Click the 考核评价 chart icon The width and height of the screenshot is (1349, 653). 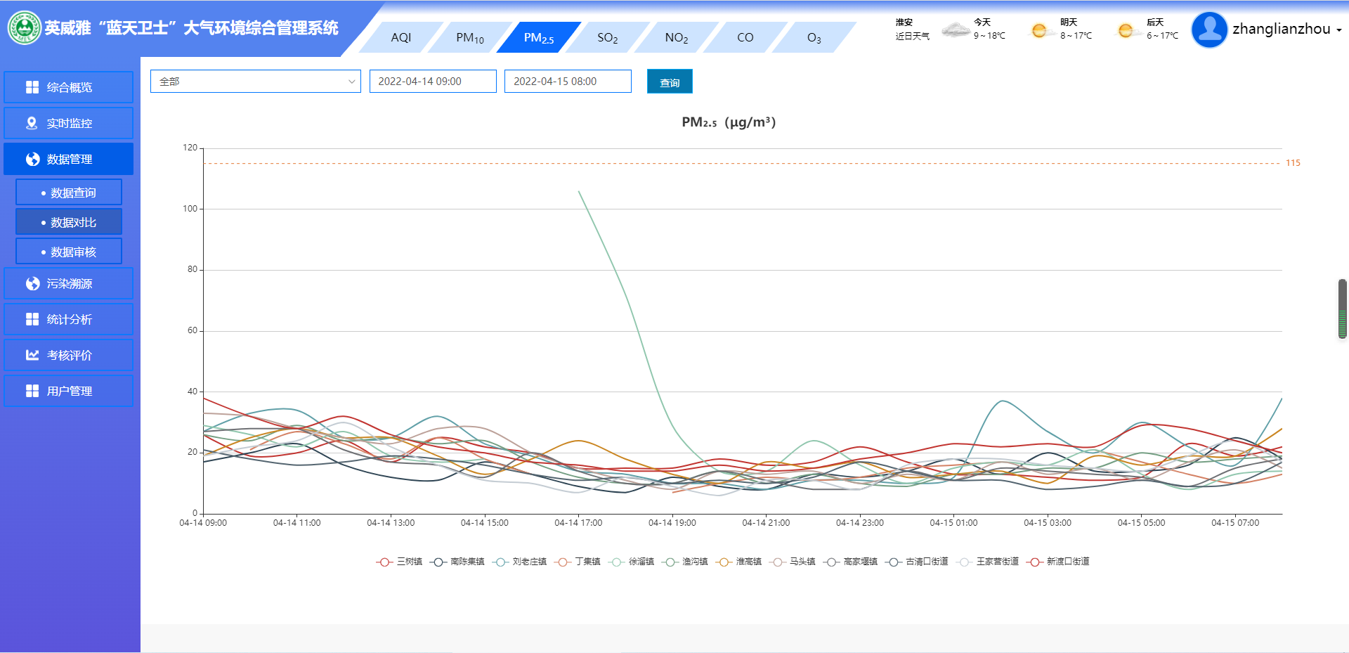[32, 355]
